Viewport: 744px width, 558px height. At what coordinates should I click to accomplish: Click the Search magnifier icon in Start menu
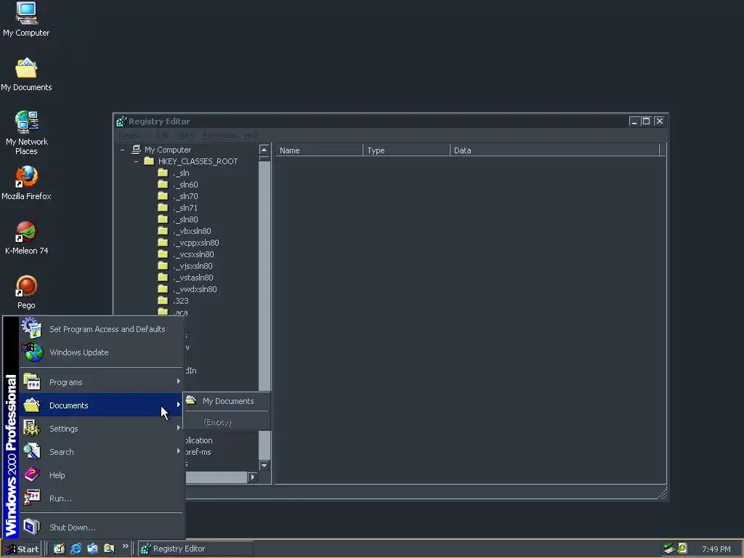pyautogui.click(x=32, y=451)
